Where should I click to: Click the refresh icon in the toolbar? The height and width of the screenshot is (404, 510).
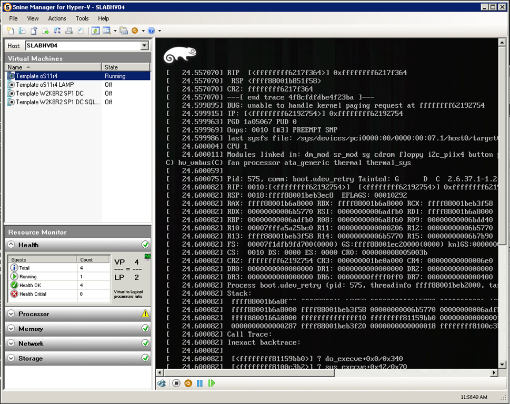(95, 31)
